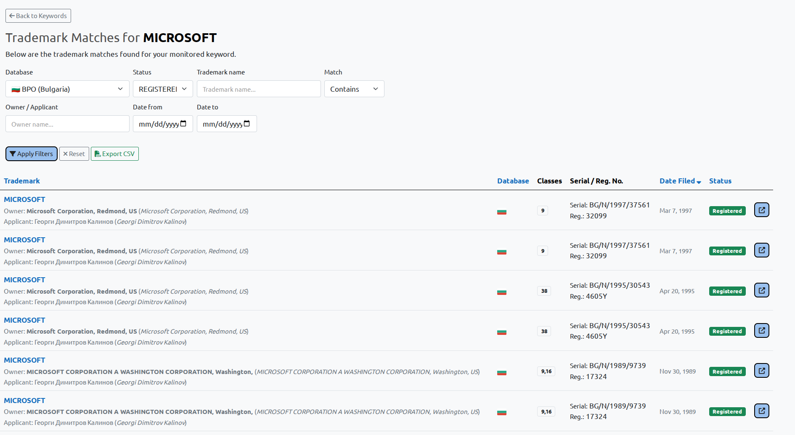The image size is (795, 435).
Task: Open external link for Reg. 17324 last row
Action: pyautogui.click(x=761, y=411)
